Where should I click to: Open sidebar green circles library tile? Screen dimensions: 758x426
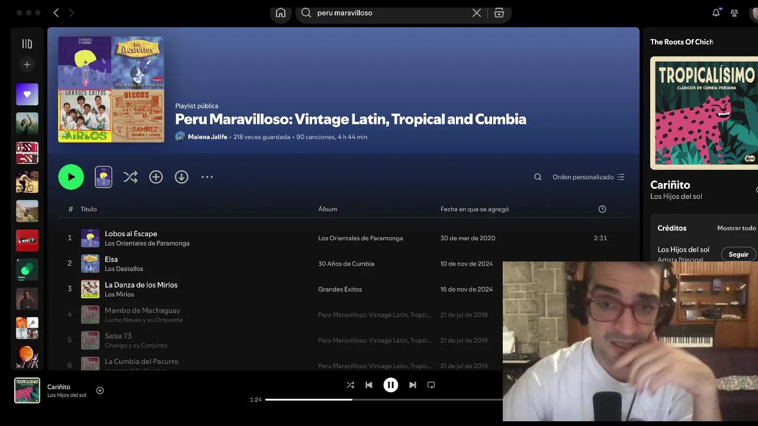click(x=27, y=269)
